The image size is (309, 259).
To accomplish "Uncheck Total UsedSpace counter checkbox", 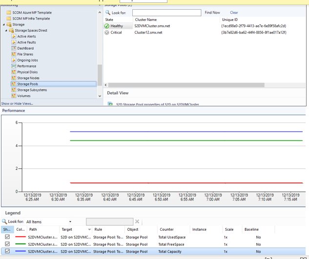I will click(x=7, y=237).
